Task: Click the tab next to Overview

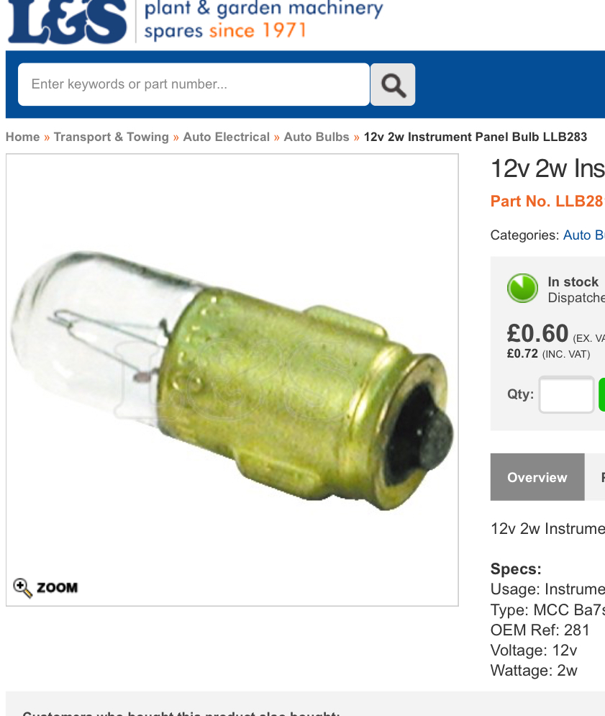Action: (596, 477)
